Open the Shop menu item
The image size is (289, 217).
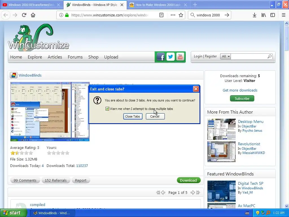[x=93, y=57]
